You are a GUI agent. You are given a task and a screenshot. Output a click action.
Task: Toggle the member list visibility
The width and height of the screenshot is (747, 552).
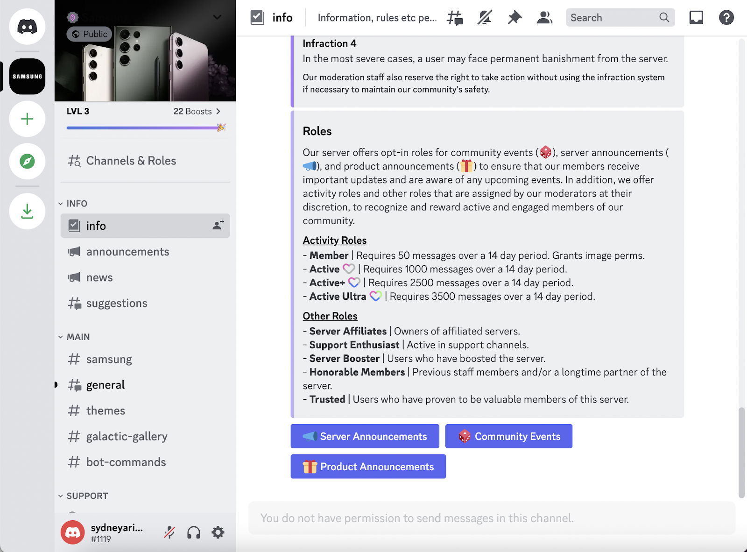(x=544, y=17)
